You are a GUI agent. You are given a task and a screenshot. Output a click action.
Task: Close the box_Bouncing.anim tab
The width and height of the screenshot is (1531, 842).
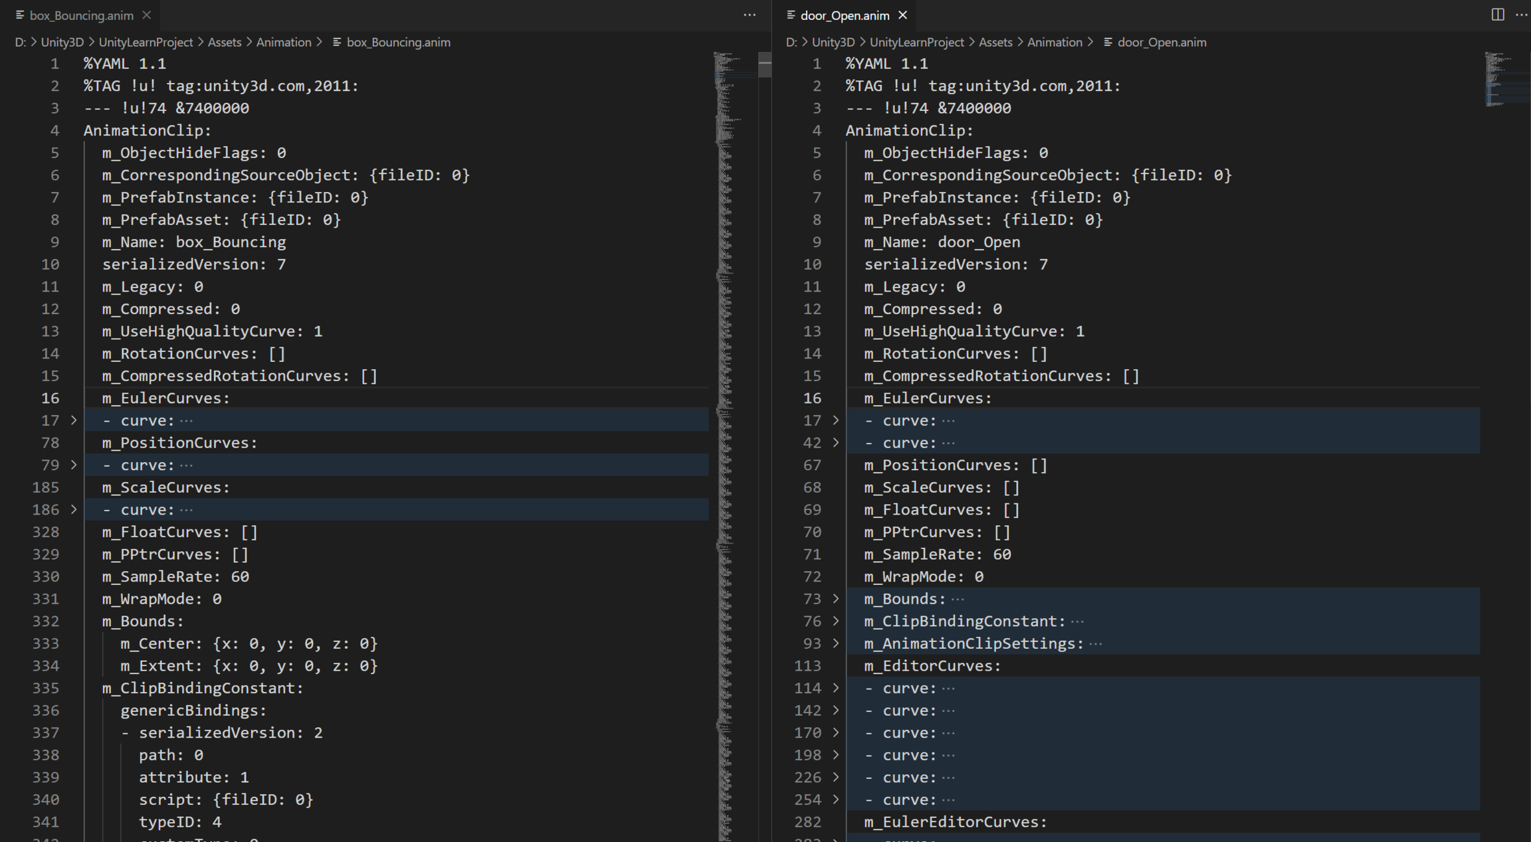point(147,15)
